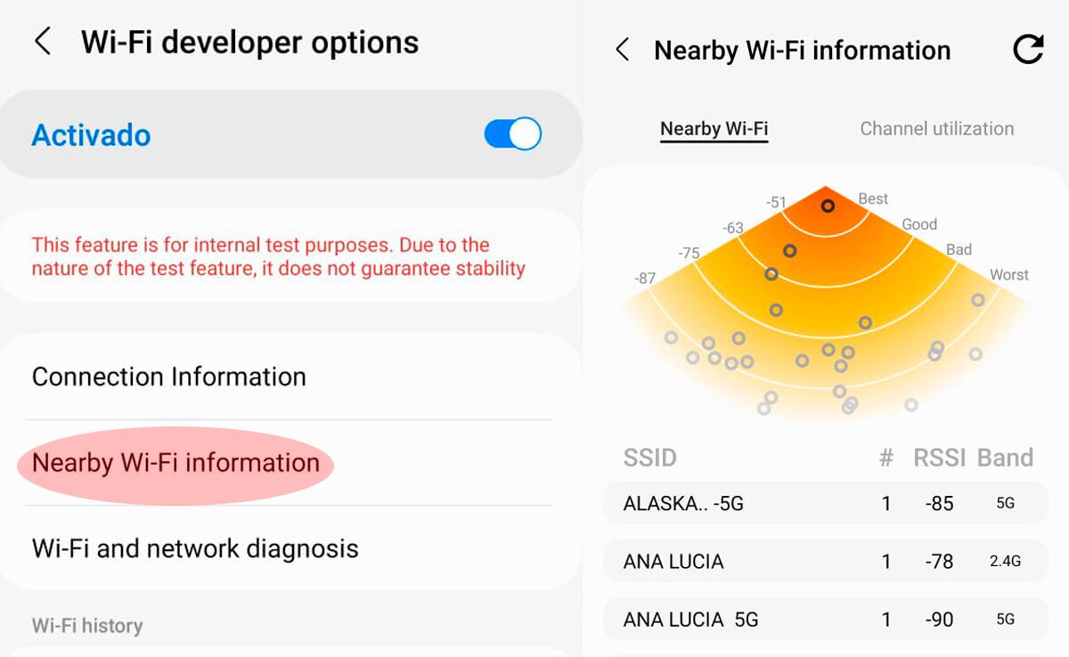1069x657 pixels.
Task: Select the Nearby Wi-Fi tab
Action: tap(714, 128)
